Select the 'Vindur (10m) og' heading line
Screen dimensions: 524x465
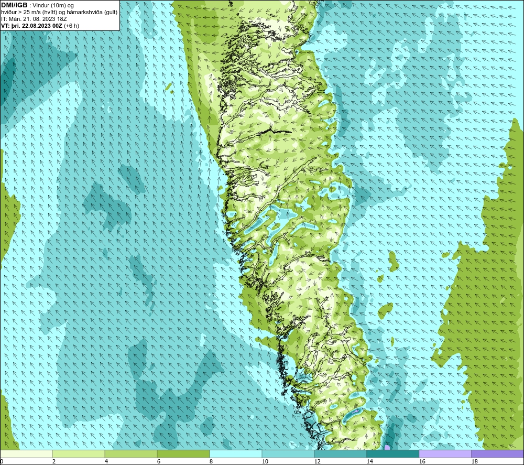53,6
